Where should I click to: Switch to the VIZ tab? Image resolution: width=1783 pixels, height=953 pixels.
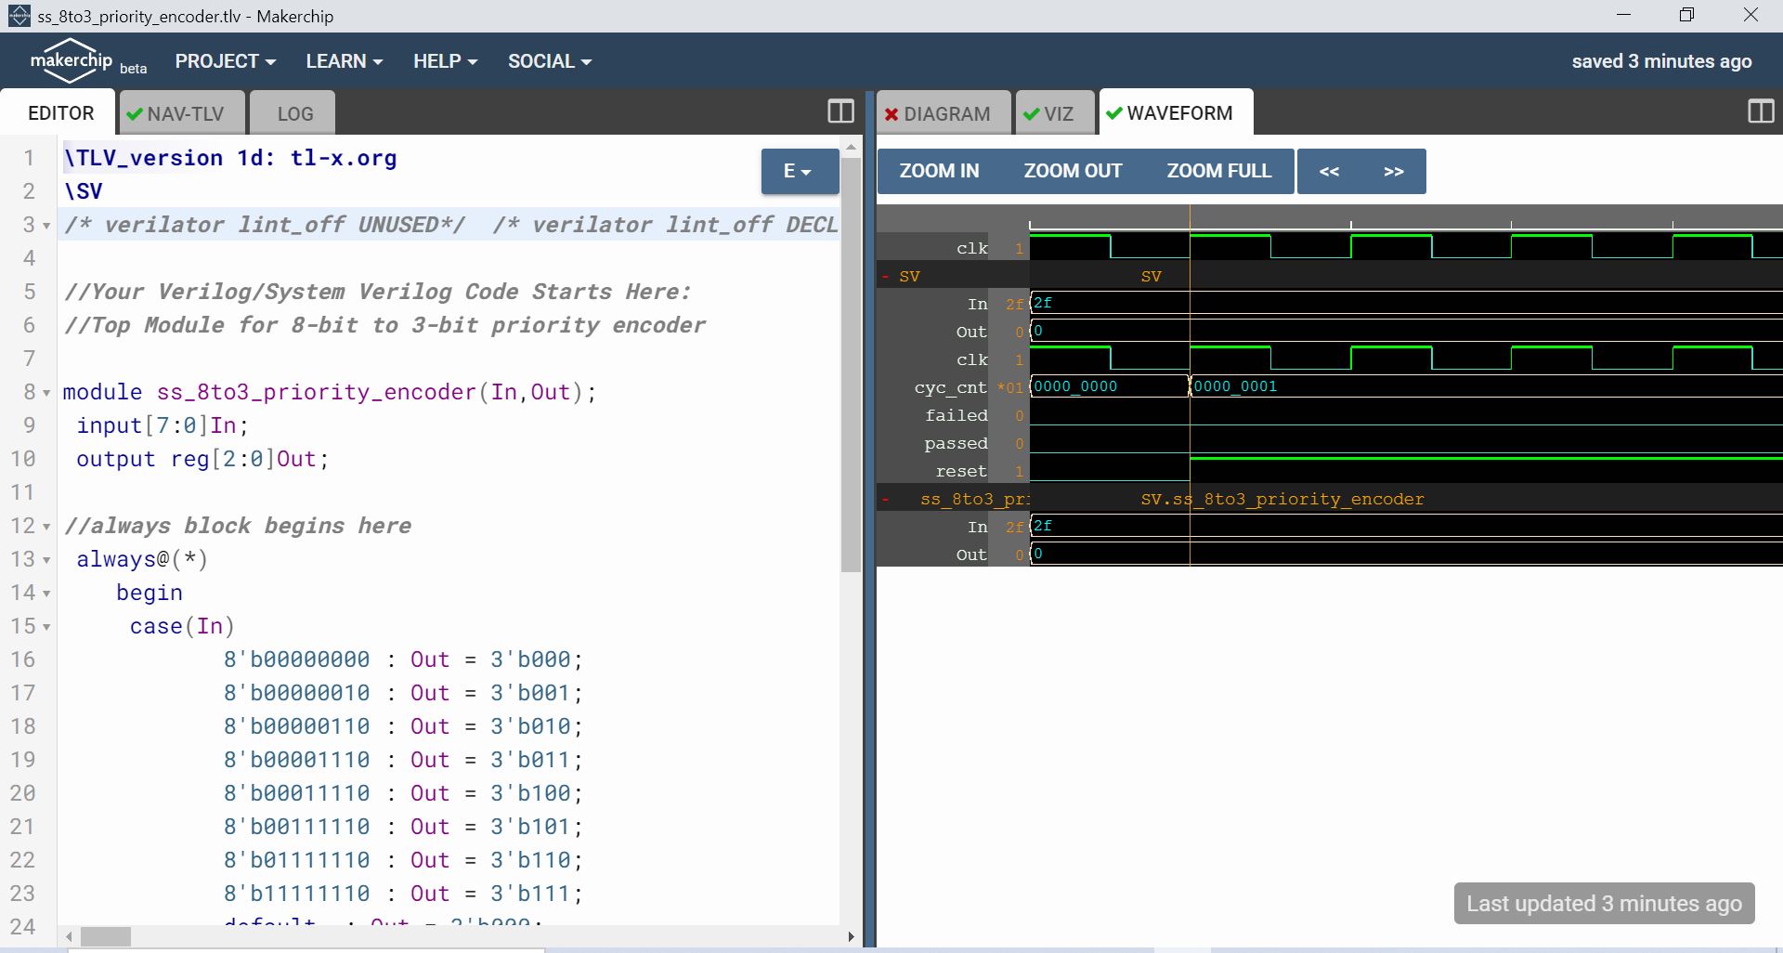tap(1054, 112)
